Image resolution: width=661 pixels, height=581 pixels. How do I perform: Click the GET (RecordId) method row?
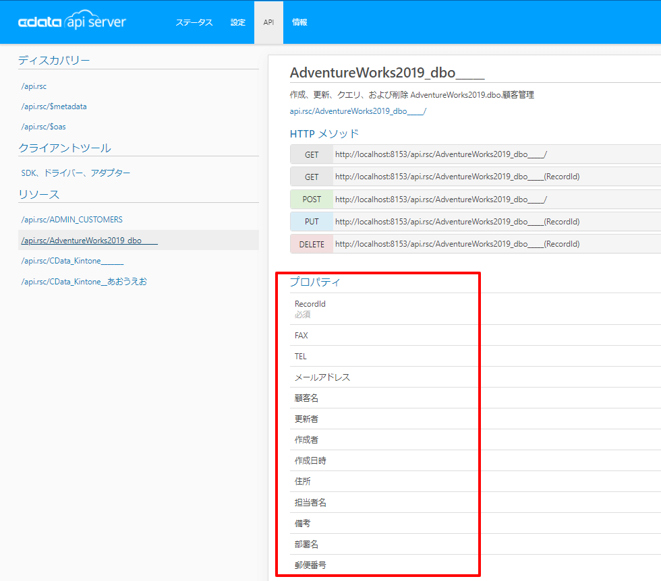475,177
